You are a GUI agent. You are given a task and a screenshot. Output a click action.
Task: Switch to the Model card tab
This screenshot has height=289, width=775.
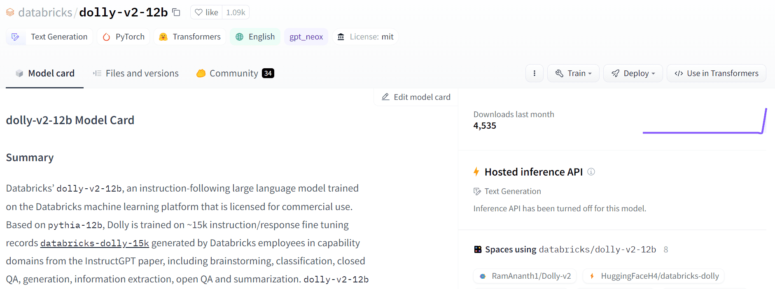point(44,73)
